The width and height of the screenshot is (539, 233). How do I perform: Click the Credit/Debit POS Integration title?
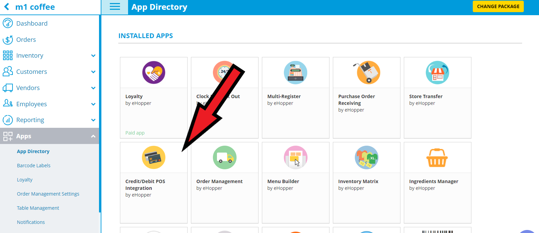pyautogui.click(x=145, y=185)
